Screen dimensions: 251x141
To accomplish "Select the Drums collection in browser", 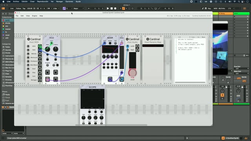I will (8, 23).
